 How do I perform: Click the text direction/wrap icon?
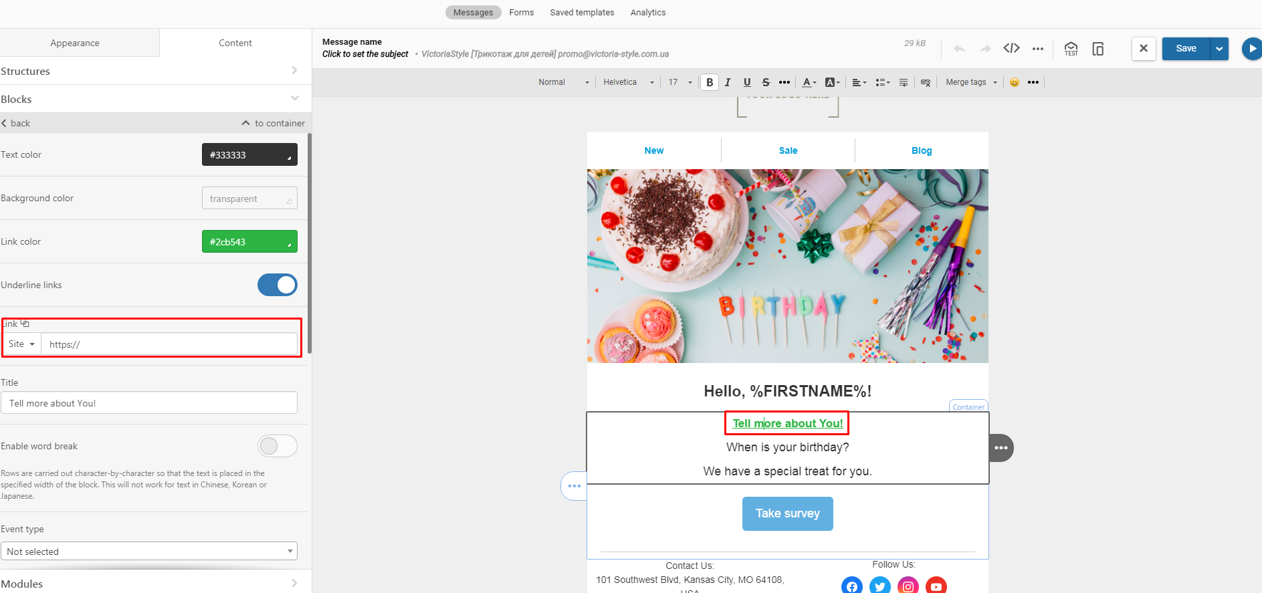coord(904,82)
